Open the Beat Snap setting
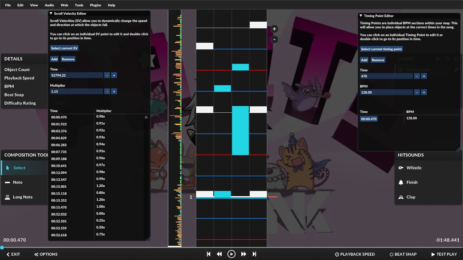This screenshot has height=260, width=463. [x=403, y=254]
